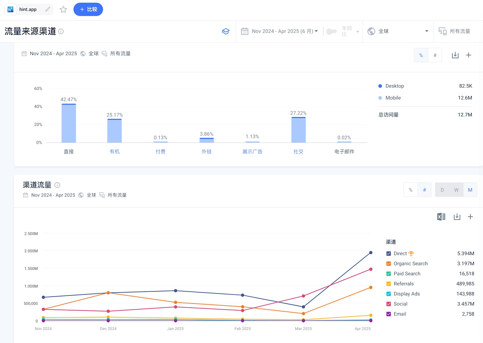This screenshot has height=343, width=483.
Task: Toggle the 年同比 comparison switch
Action: (x=331, y=31)
